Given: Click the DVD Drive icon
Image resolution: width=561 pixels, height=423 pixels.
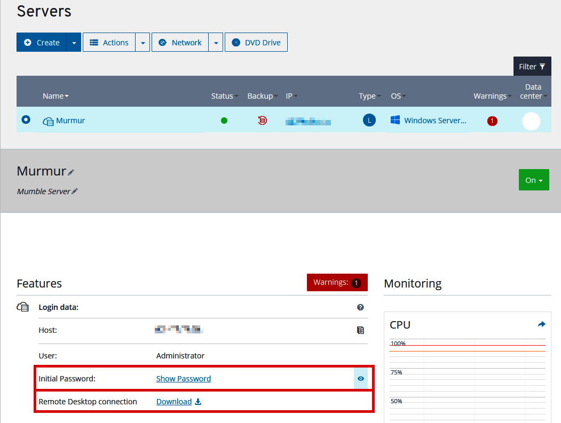Looking at the screenshot, I should tap(235, 42).
